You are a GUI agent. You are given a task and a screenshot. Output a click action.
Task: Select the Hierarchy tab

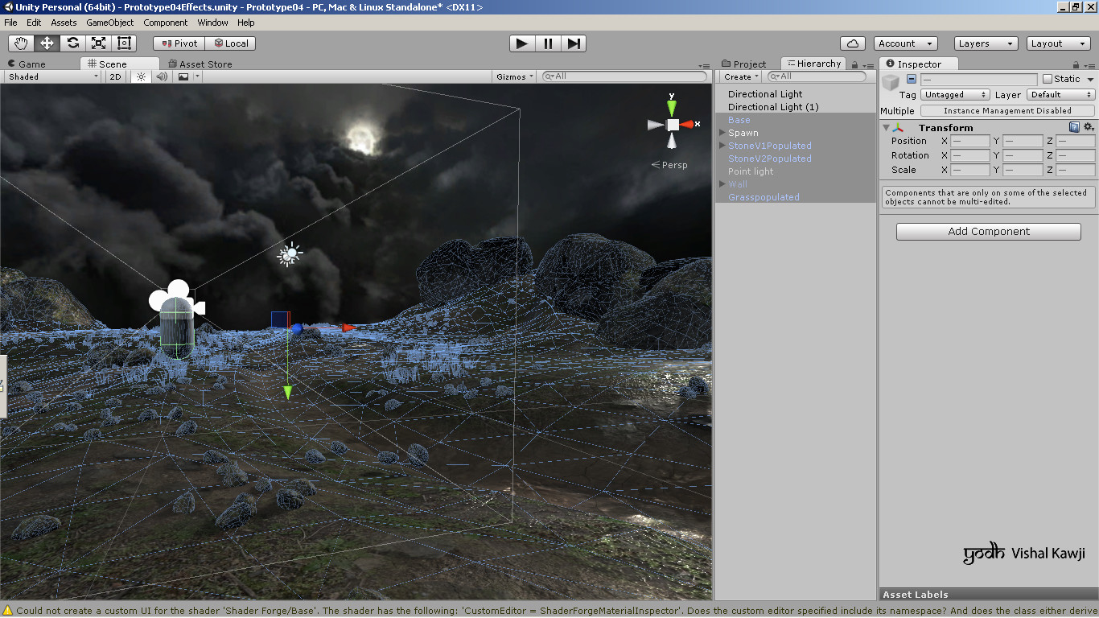(813, 64)
